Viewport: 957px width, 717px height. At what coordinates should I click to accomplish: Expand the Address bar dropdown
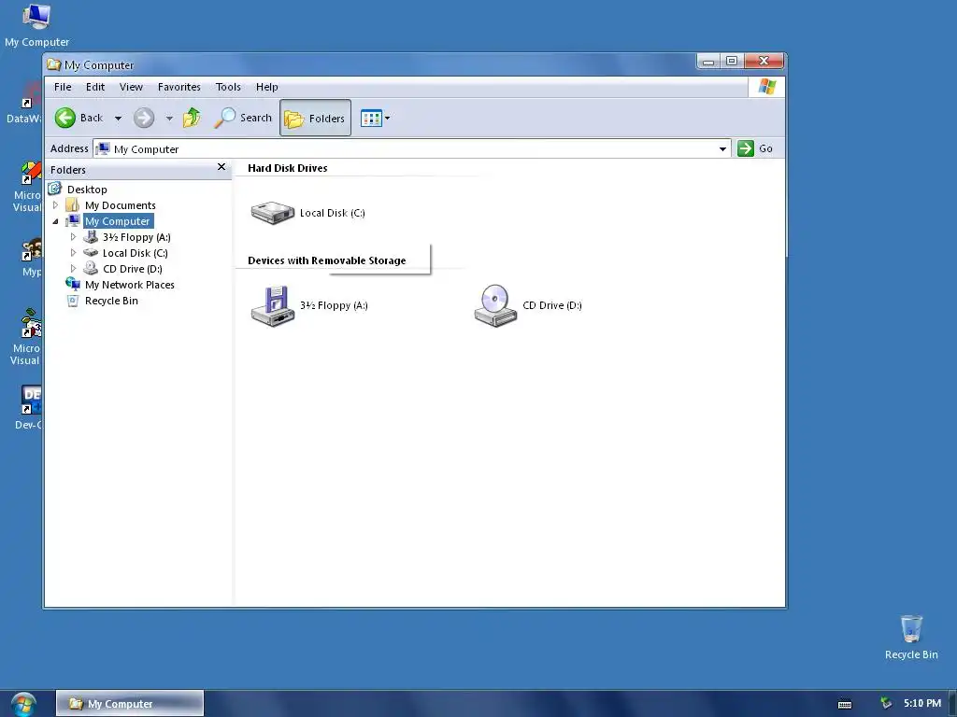(x=722, y=148)
